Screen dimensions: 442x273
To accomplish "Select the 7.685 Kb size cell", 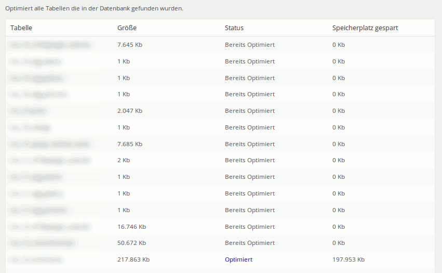I will point(130,144).
